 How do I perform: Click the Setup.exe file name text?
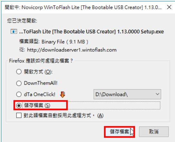click(x=92, y=32)
